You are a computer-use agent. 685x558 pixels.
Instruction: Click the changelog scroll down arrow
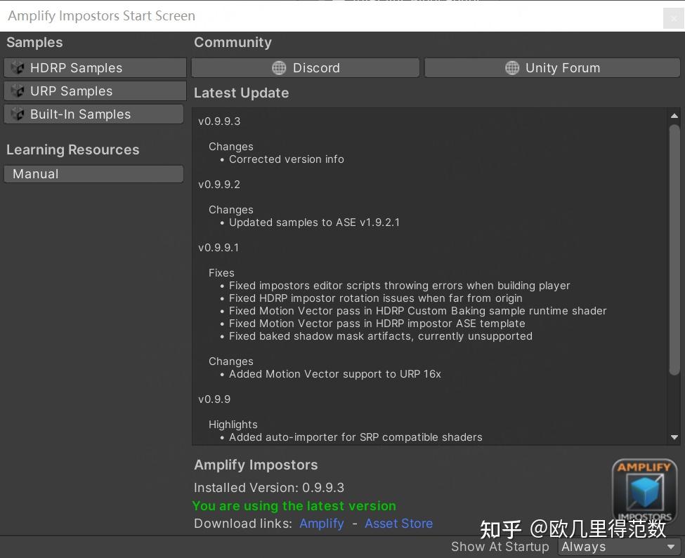coord(674,437)
